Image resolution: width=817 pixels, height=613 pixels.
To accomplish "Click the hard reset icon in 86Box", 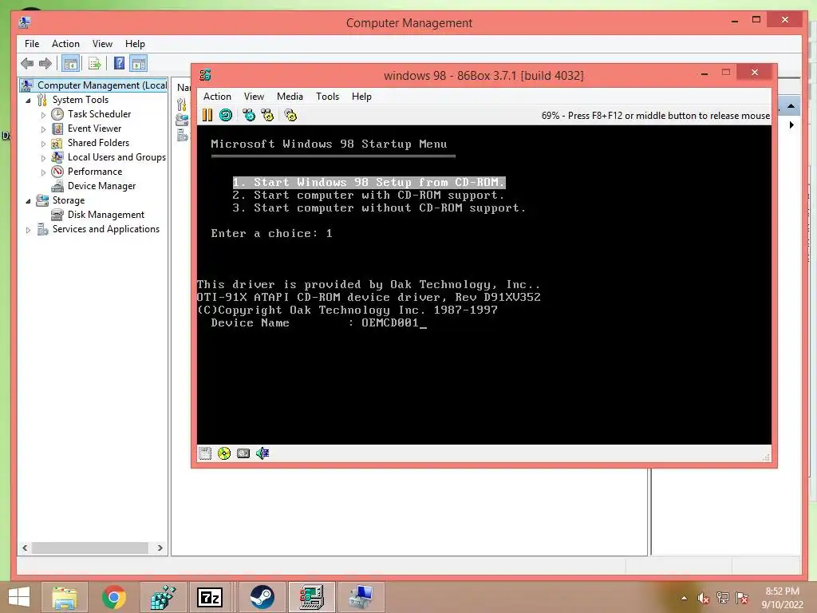I will coord(226,115).
